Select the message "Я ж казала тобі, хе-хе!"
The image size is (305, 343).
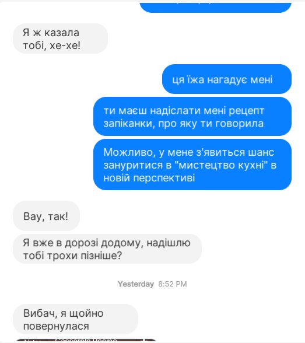[60, 38]
